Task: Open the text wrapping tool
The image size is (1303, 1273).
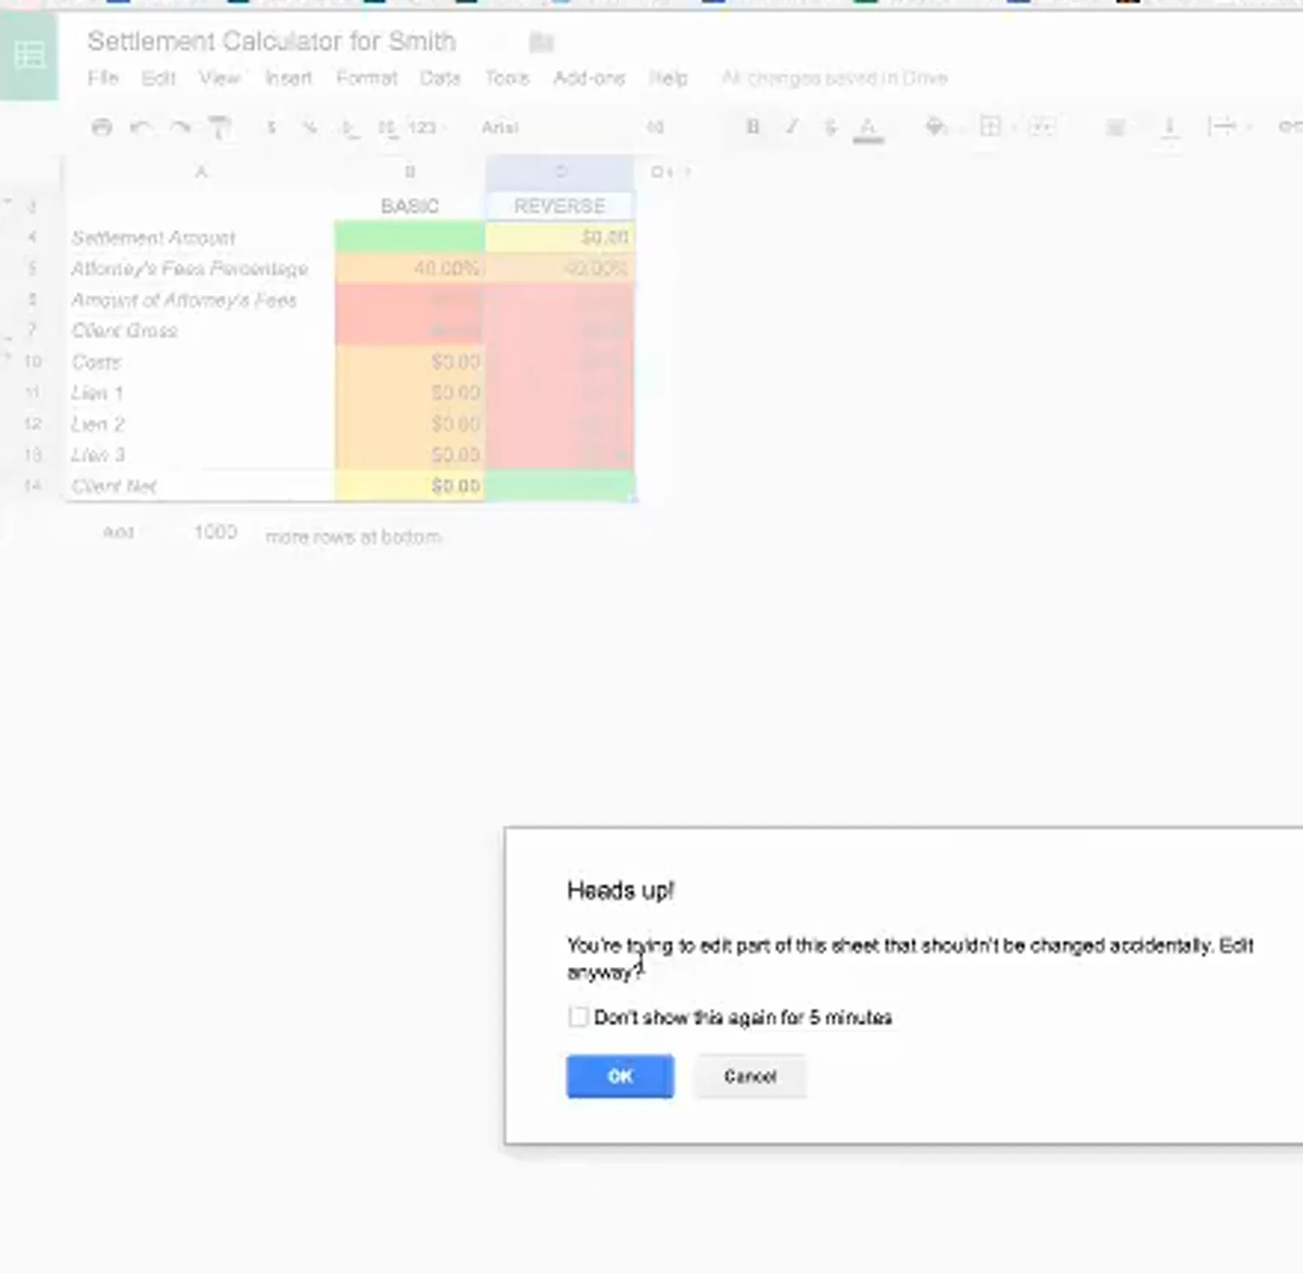Action: coord(1222,126)
